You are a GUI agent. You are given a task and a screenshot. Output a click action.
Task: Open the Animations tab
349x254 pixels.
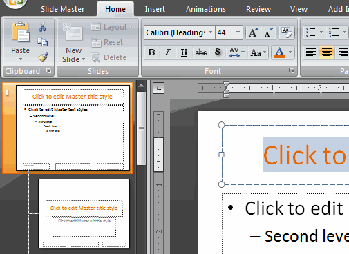tap(206, 9)
